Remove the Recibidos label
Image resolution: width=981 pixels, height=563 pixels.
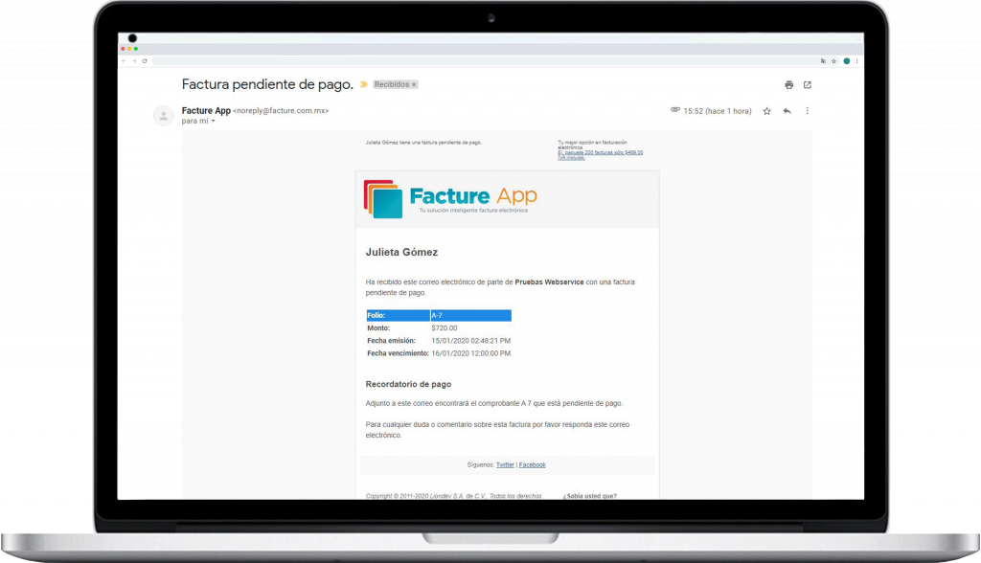click(x=412, y=84)
